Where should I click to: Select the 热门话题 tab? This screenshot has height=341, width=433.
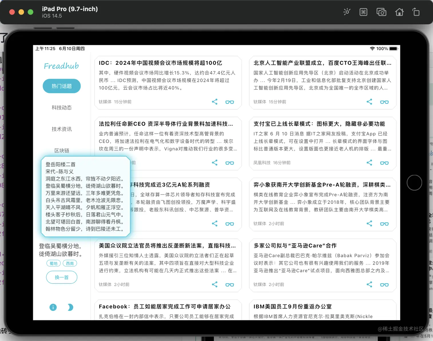click(x=62, y=86)
